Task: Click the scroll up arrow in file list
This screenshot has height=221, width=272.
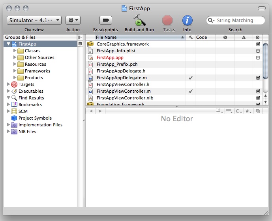Action: pos(265,95)
